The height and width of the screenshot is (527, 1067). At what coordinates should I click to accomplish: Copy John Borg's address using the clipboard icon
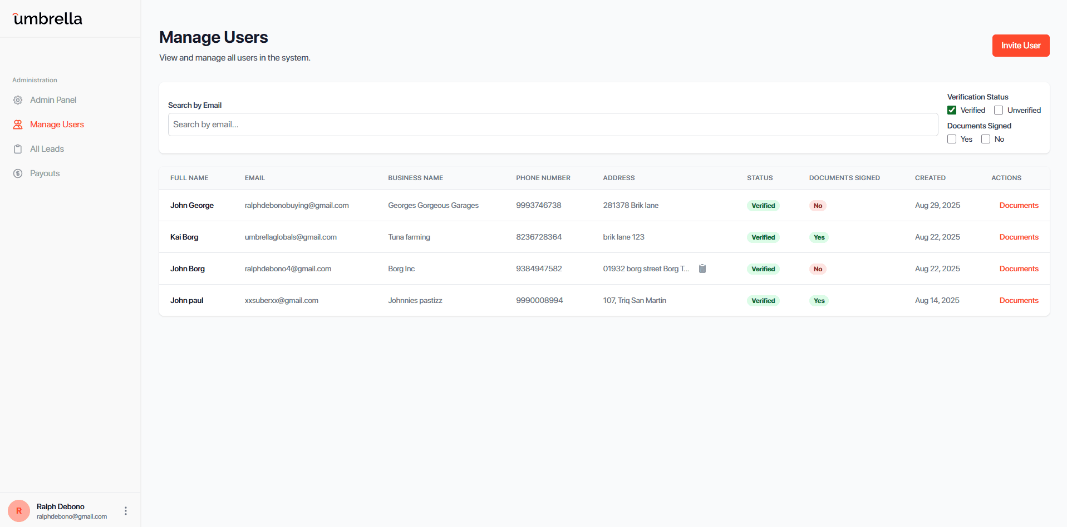(702, 269)
